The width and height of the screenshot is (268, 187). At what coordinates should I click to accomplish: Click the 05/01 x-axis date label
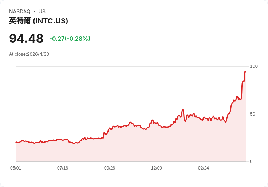tap(16, 168)
